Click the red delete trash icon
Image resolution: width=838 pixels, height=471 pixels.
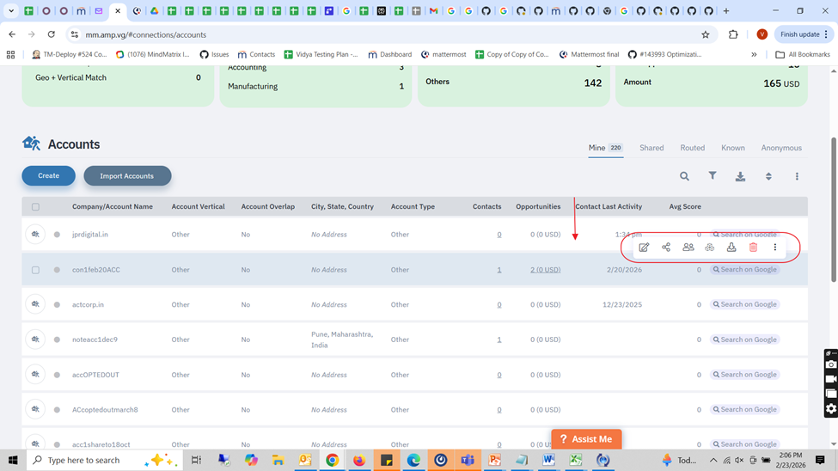[753, 248]
